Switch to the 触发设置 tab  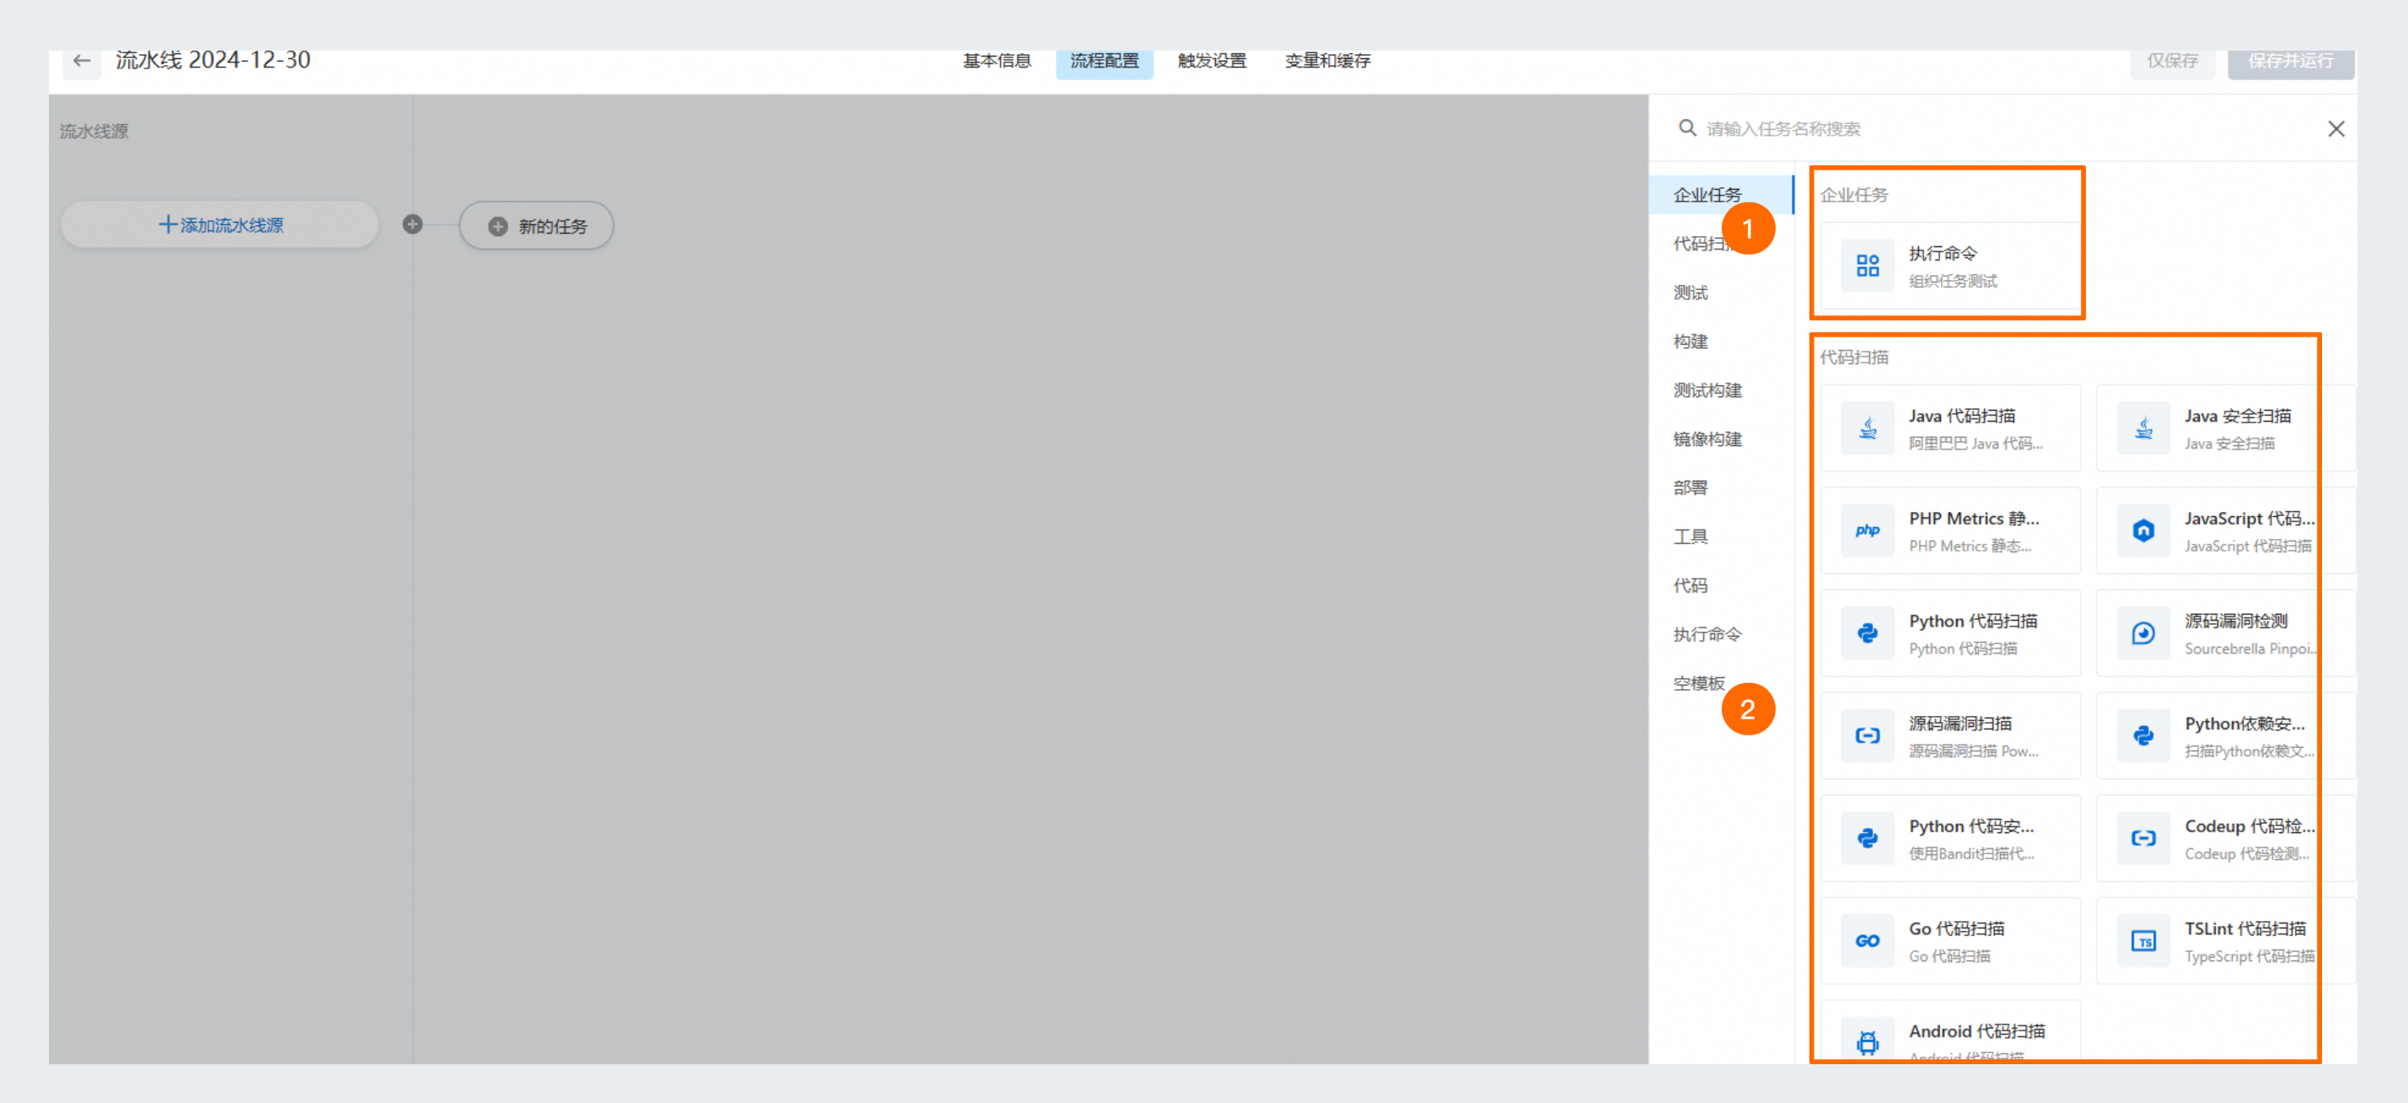(1211, 61)
